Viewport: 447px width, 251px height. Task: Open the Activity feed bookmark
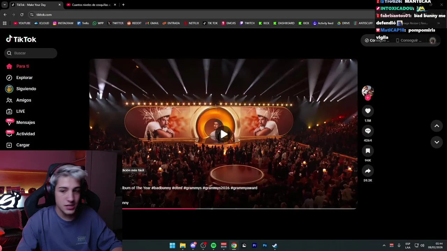323,23
